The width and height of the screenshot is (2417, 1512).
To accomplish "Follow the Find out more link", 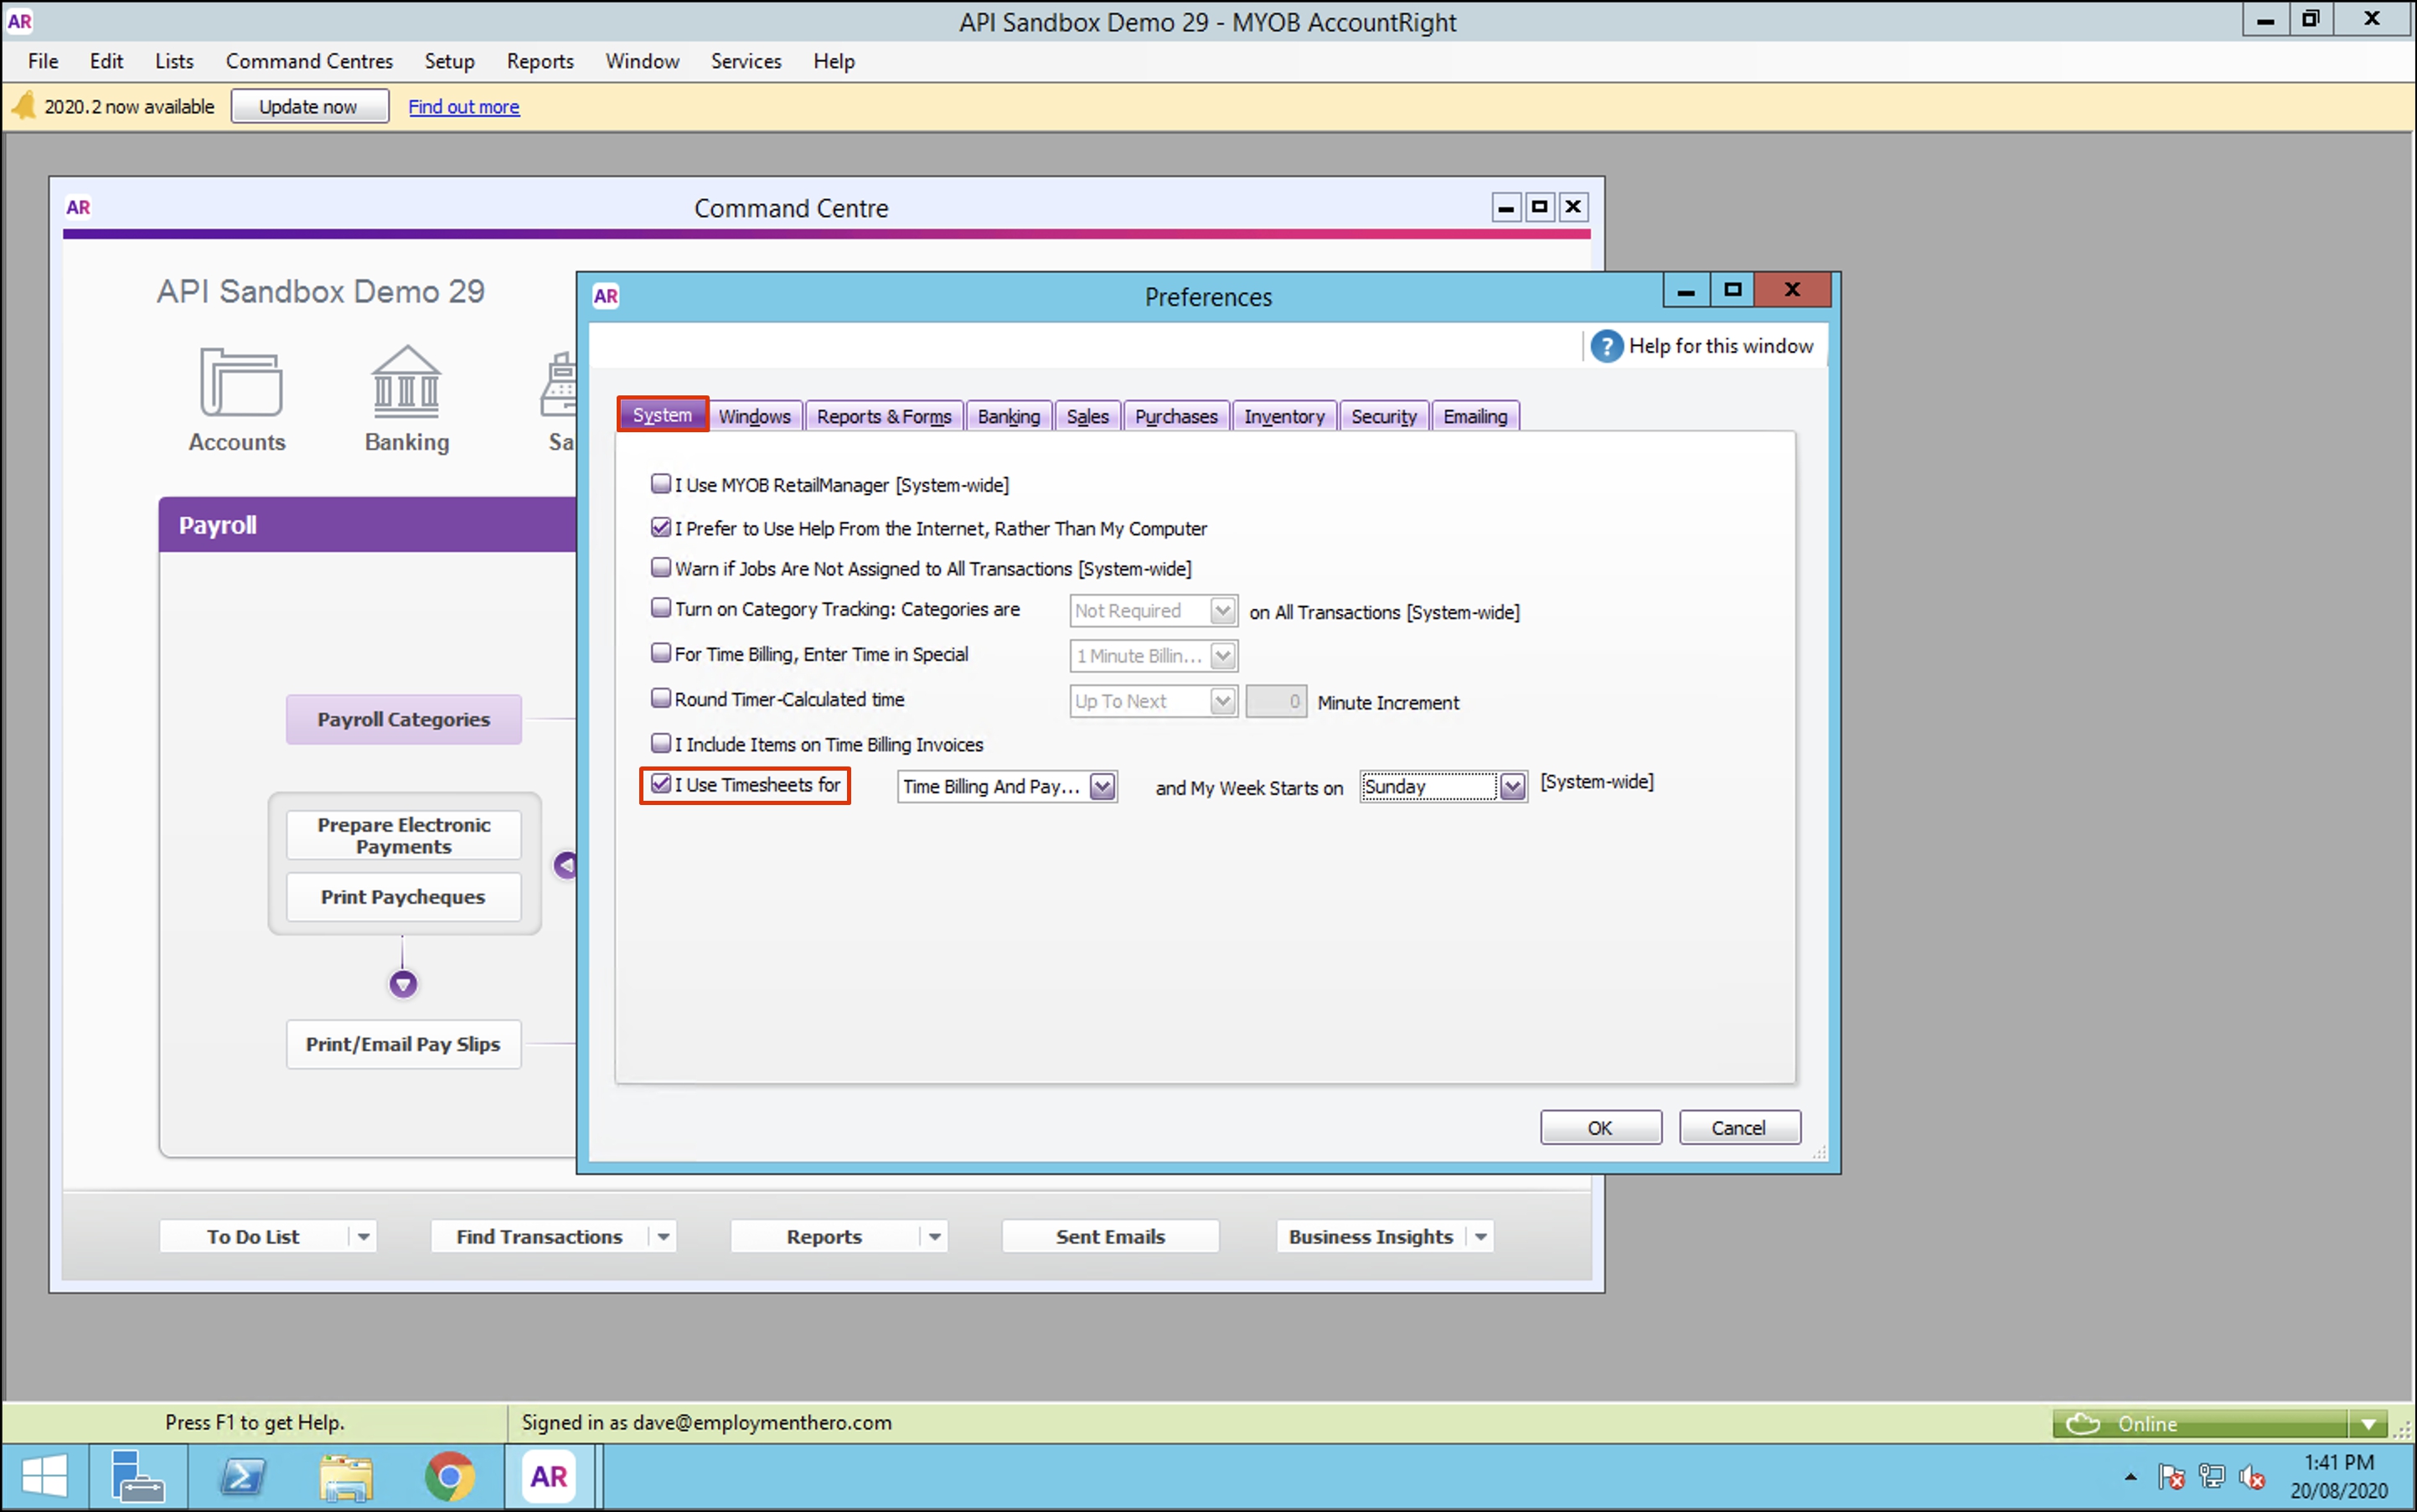I will (463, 107).
